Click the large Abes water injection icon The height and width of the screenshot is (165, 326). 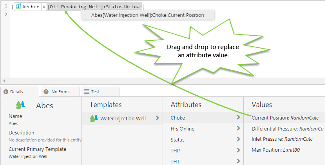(20, 105)
